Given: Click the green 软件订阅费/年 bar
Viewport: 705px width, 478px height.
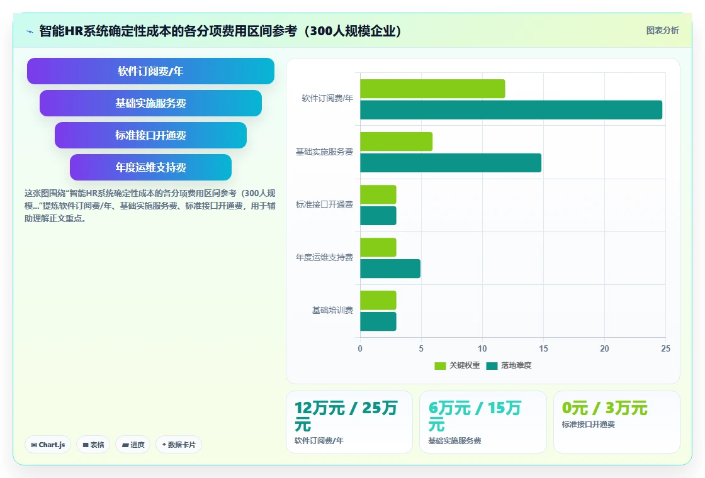Looking at the screenshot, I should [432, 89].
